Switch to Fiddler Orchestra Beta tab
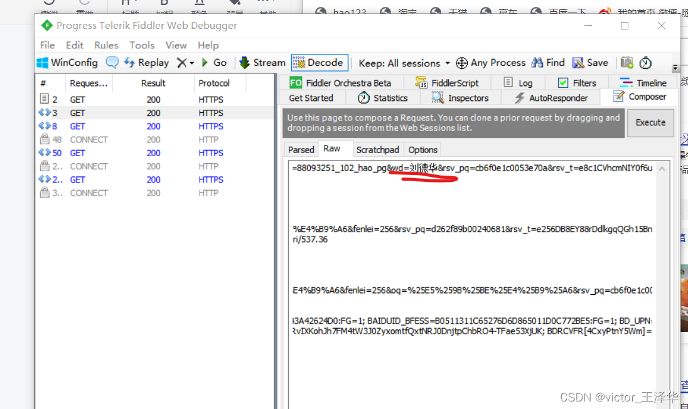The image size is (688, 409). tap(340, 83)
